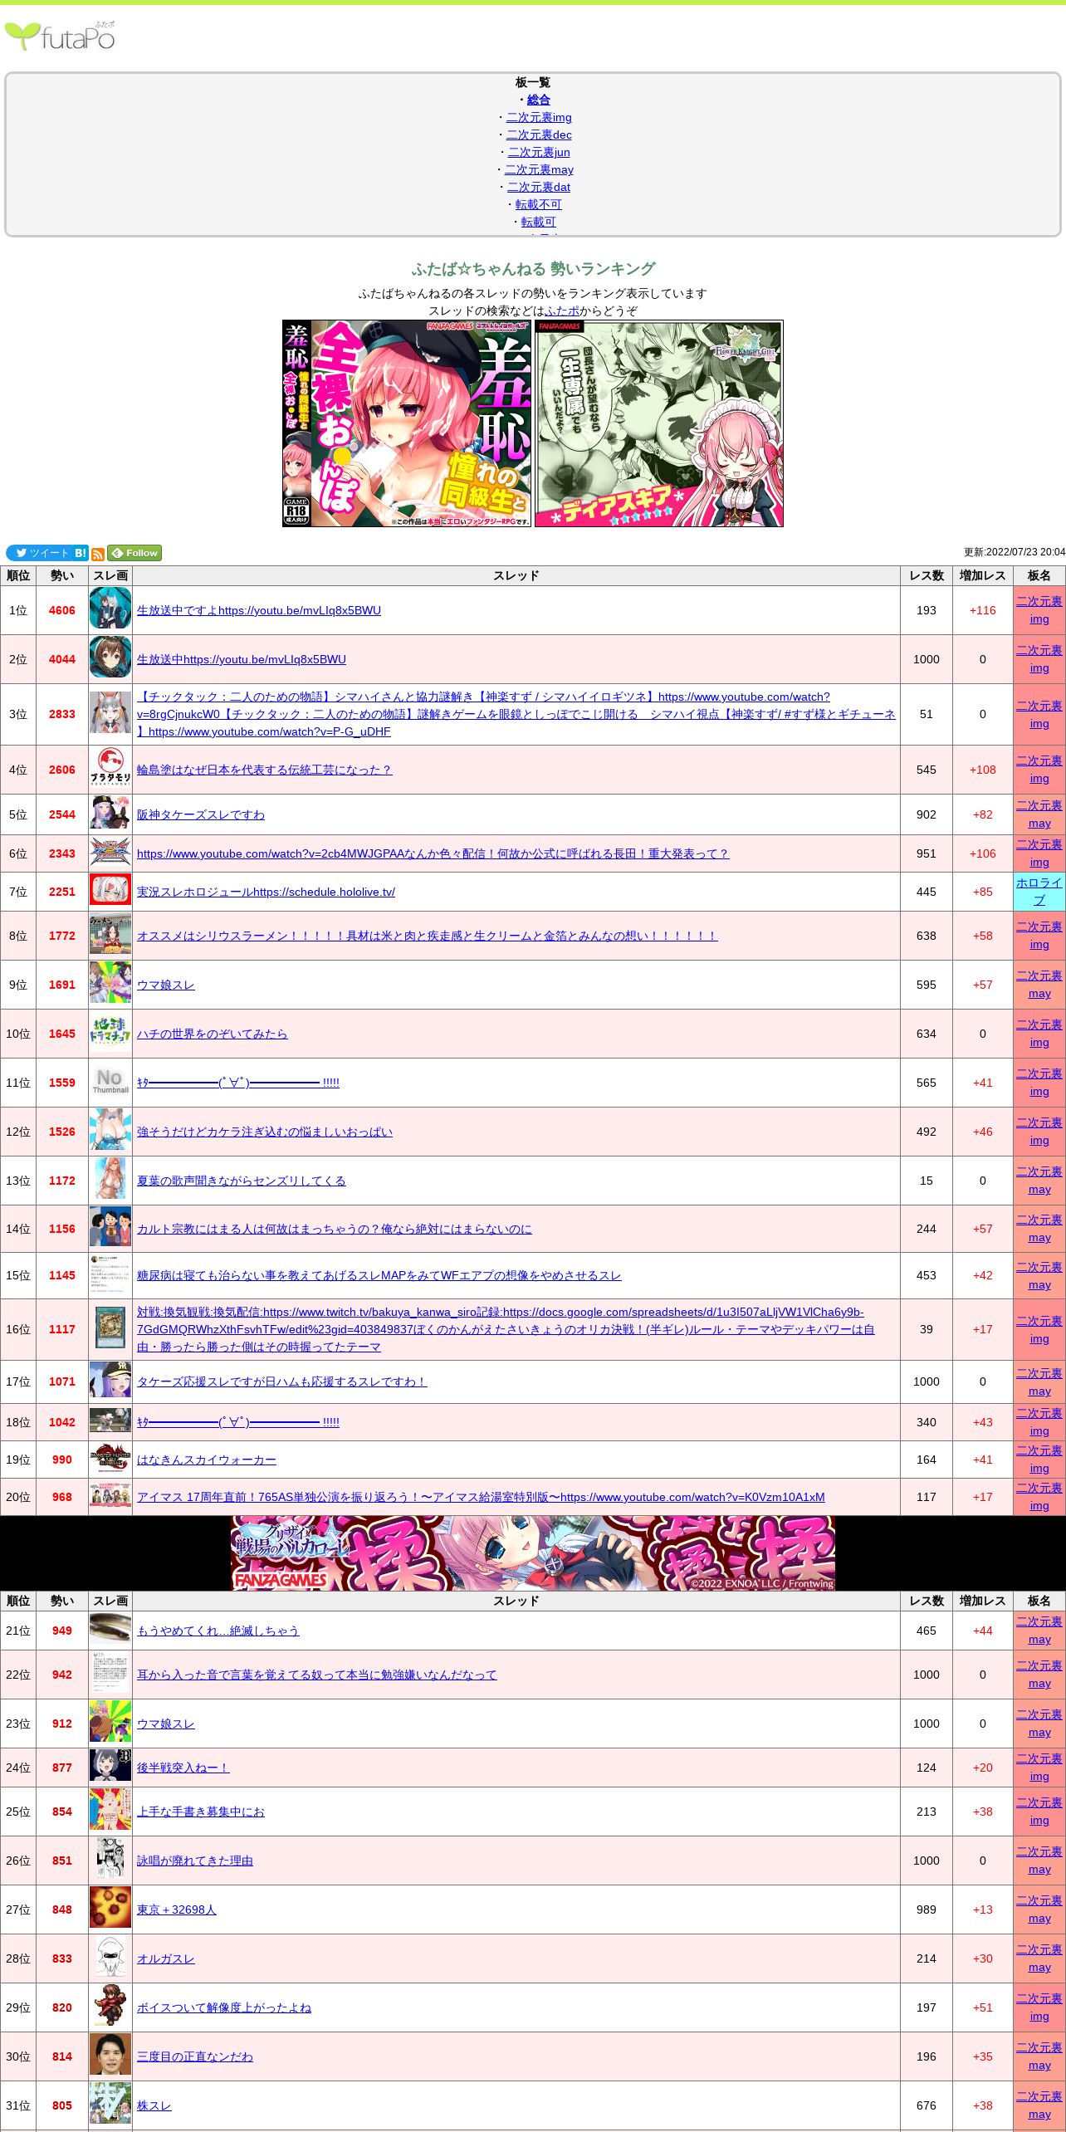
Task: Open カルト宗教にはまる人は thread
Action: pyautogui.click(x=335, y=1229)
